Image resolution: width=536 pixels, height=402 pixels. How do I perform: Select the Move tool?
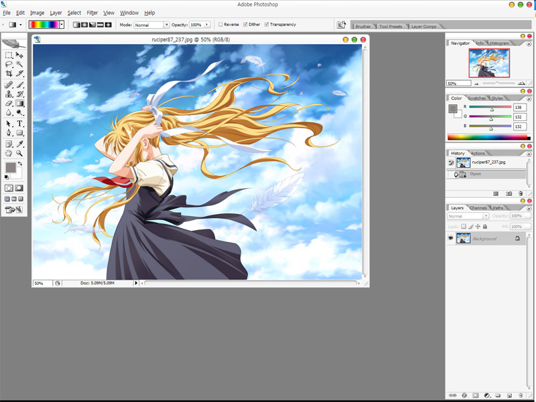pos(19,55)
